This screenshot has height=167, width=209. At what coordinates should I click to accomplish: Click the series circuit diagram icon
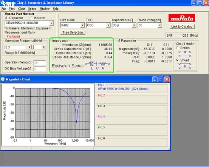tap(185, 54)
